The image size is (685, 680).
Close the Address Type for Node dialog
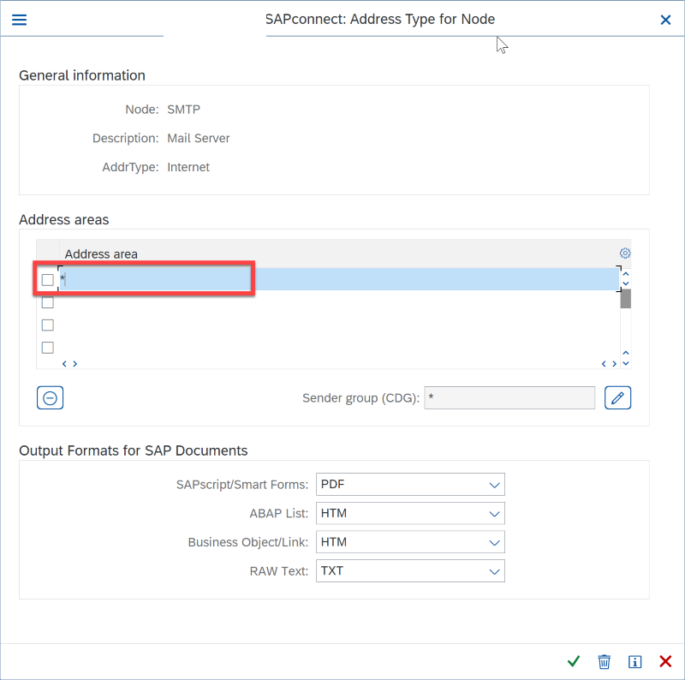coord(665,20)
